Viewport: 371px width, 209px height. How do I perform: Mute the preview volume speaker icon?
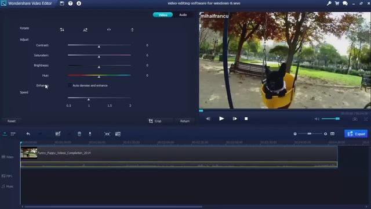point(317,118)
